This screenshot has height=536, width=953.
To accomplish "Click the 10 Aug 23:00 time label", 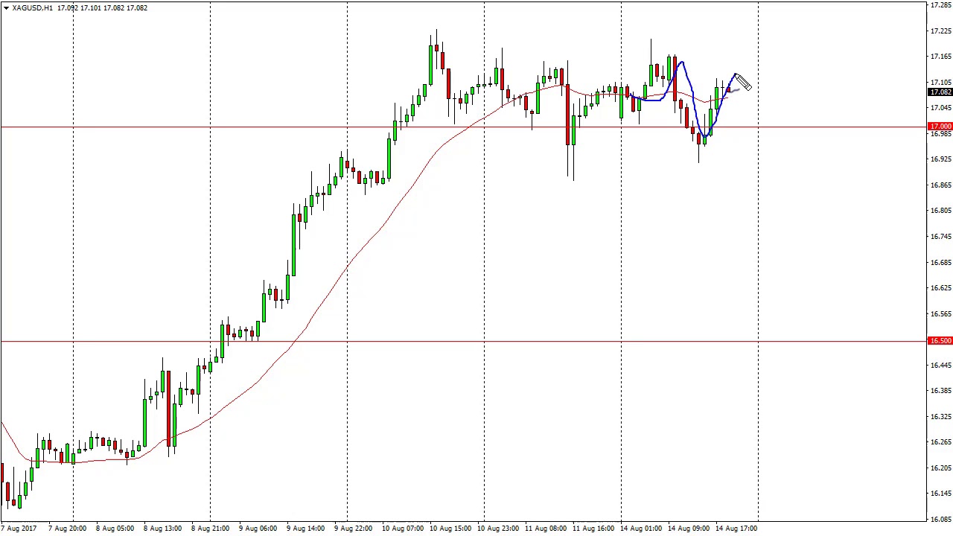I will pos(498,529).
